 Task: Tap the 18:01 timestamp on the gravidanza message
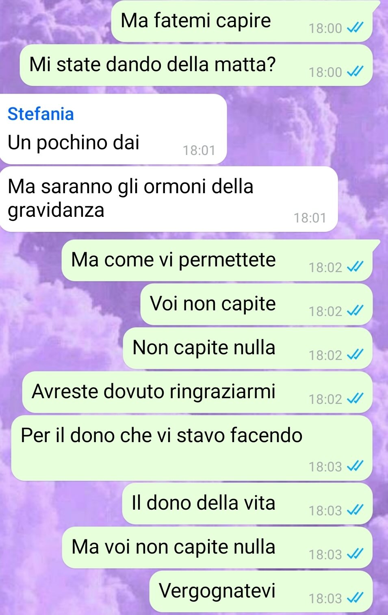[310, 218]
